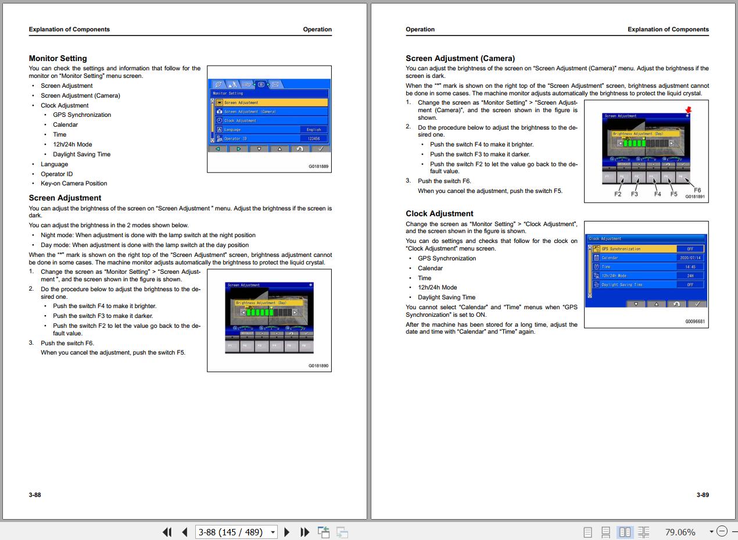The width and height of the screenshot is (738, 540).
Task: Click the camera adjustment figure G0181891
Action: coord(646,151)
